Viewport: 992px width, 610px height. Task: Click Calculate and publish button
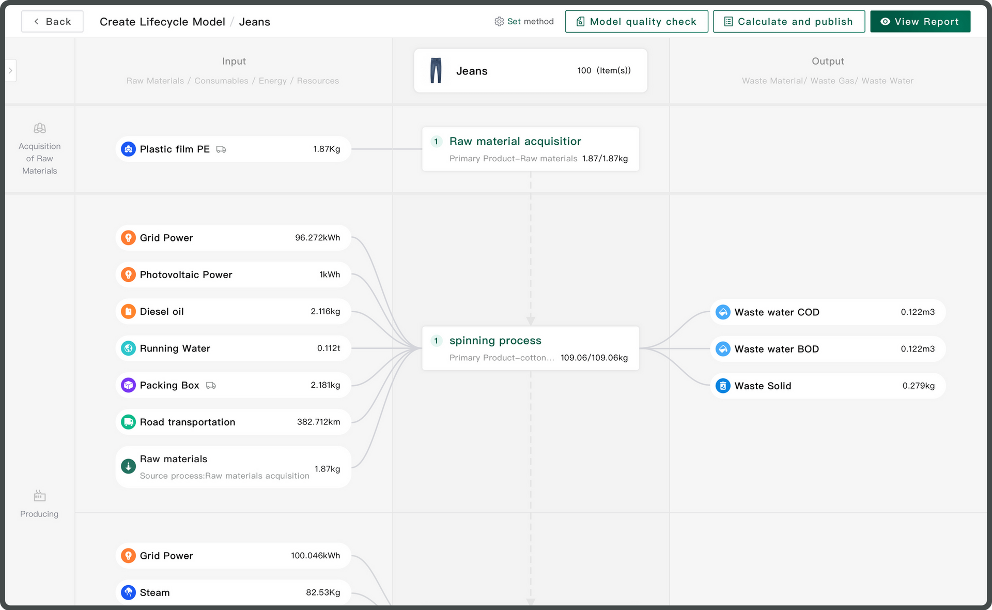[788, 22]
